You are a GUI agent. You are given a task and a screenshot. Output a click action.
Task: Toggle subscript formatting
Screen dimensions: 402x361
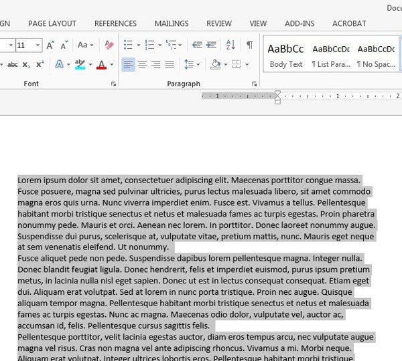(26, 65)
